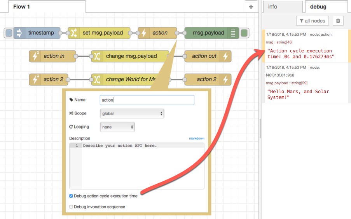Click the output port of action in node
The height and width of the screenshot is (219, 351).
click(76, 56)
